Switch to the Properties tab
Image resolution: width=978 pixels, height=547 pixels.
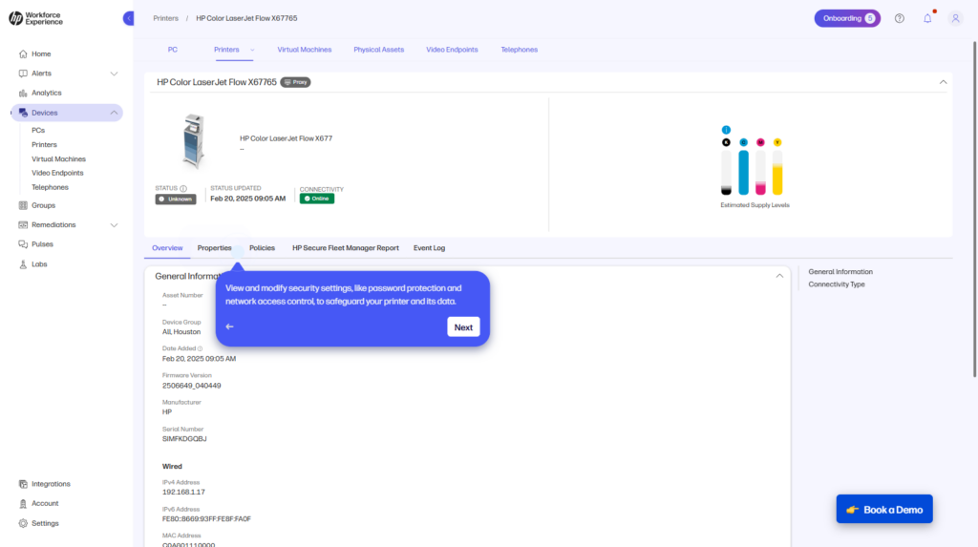pos(214,248)
